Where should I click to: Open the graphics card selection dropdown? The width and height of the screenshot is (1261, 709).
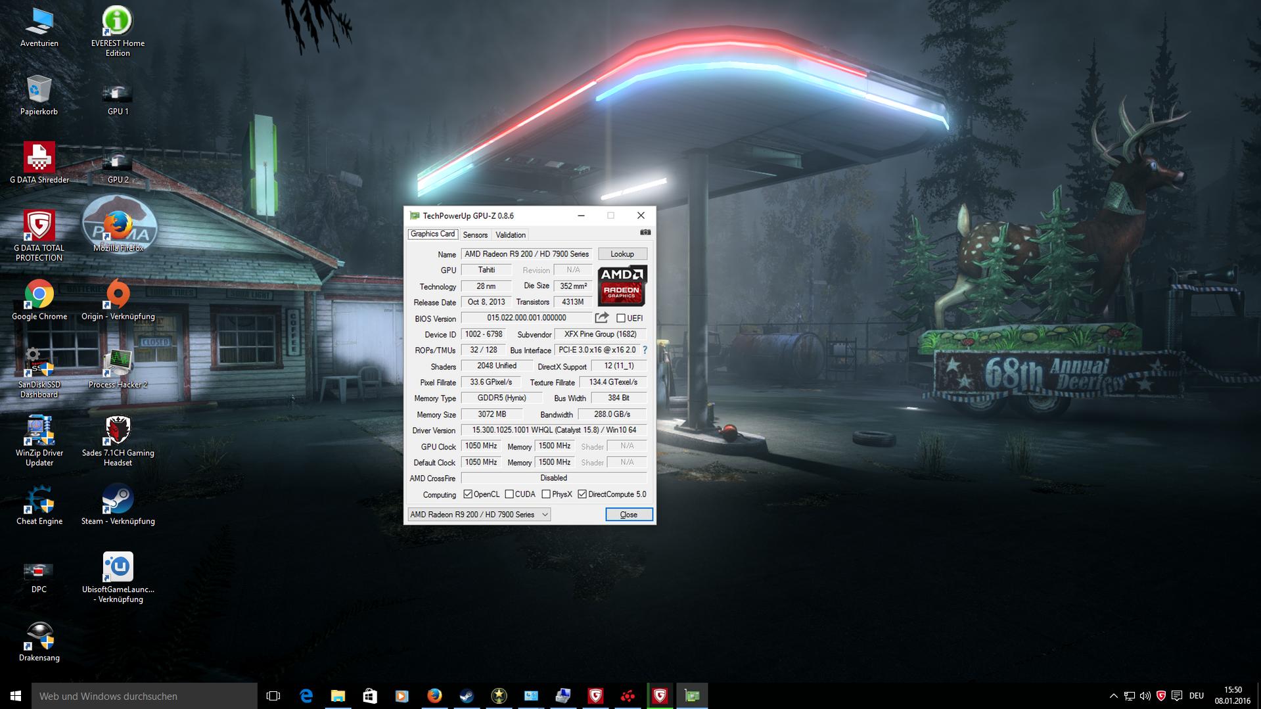[479, 515]
